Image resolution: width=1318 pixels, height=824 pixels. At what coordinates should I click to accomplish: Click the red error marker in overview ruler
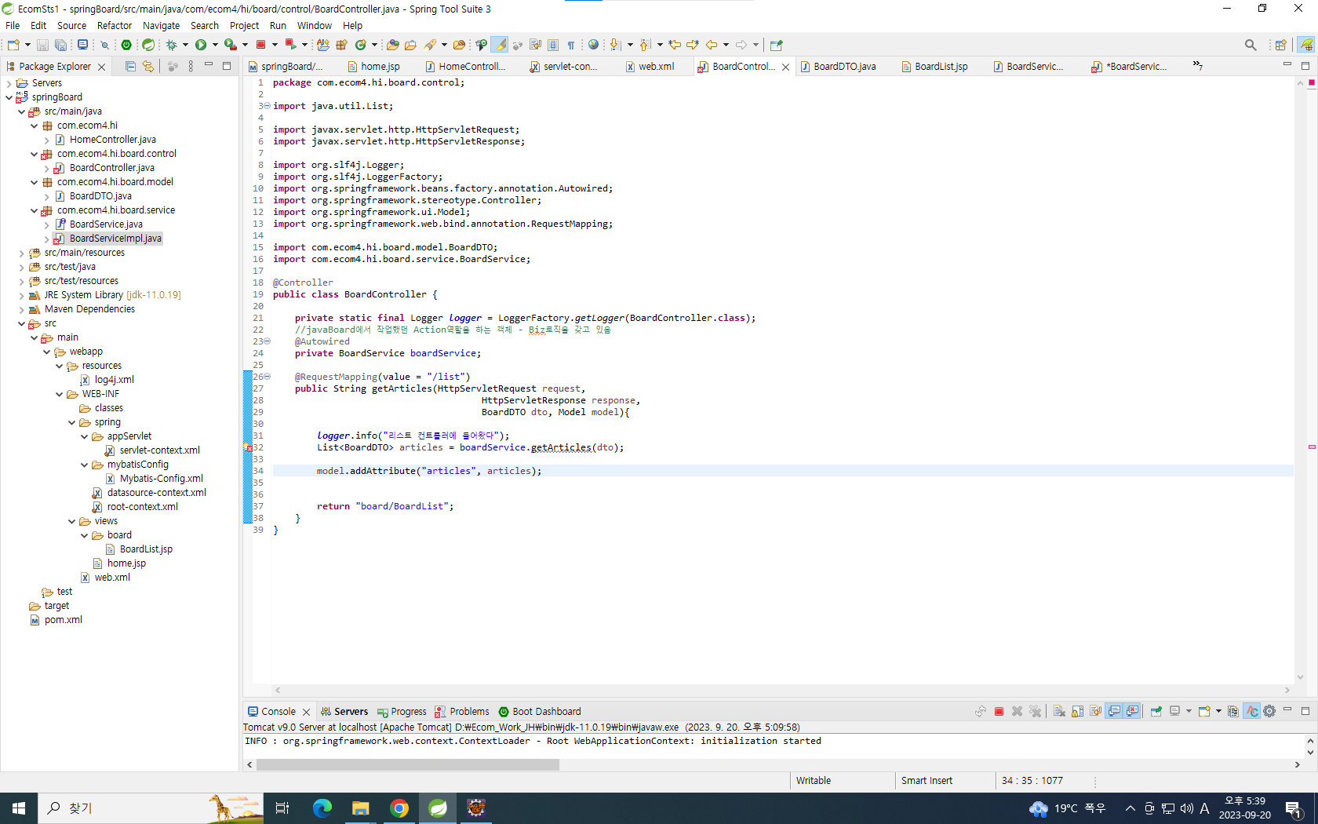point(1311,447)
